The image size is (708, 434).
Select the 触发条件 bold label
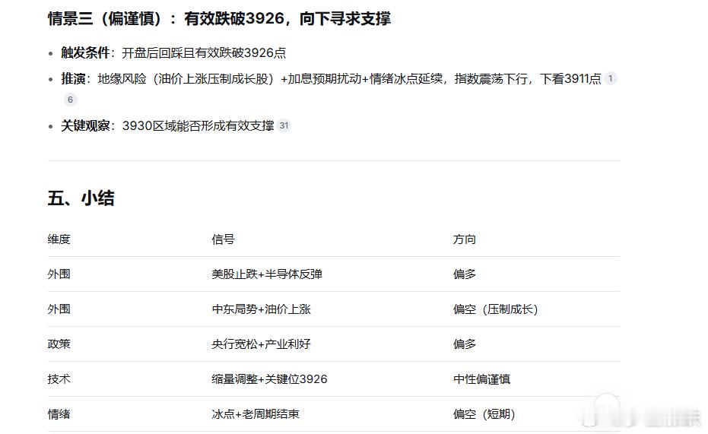[x=85, y=52]
